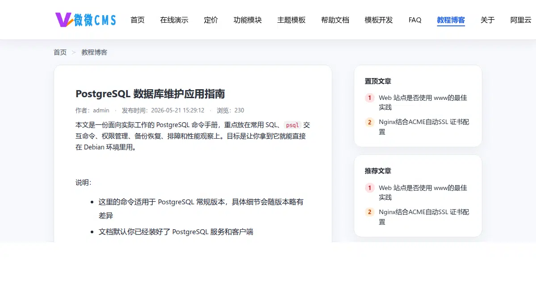The image size is (536, 281).
Task: Click rank badge 1 in 推荐文章
Action: [x=369, y=188]
